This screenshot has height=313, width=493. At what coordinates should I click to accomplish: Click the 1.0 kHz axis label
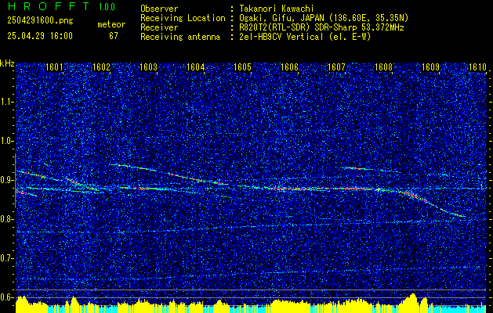7,142
